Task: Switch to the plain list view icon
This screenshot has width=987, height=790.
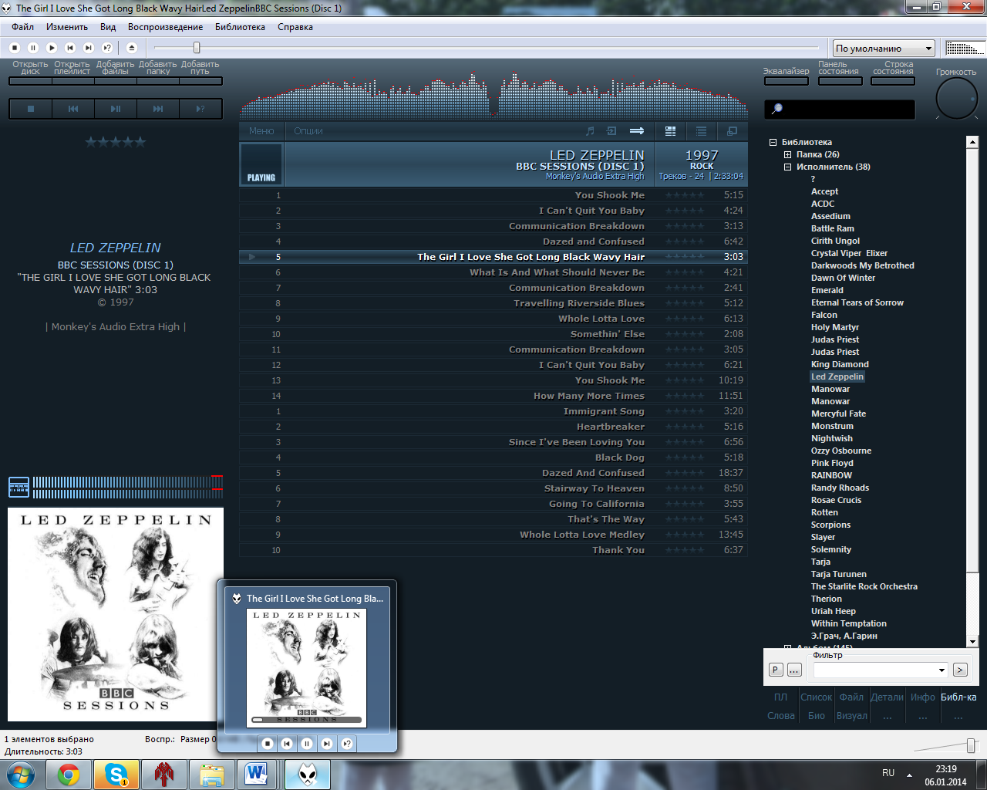Action: point(702,131)
